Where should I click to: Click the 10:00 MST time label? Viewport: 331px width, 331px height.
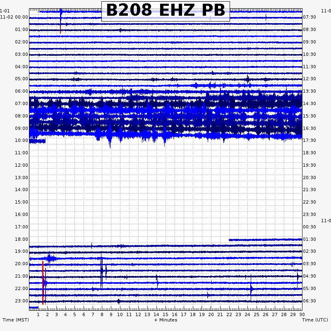click(22, 140)
